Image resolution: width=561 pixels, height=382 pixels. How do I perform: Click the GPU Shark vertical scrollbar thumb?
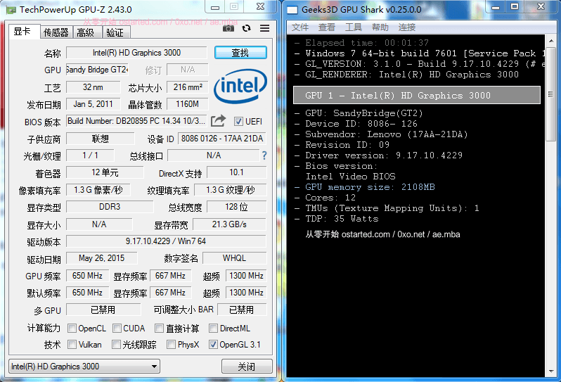coord(551,94)
